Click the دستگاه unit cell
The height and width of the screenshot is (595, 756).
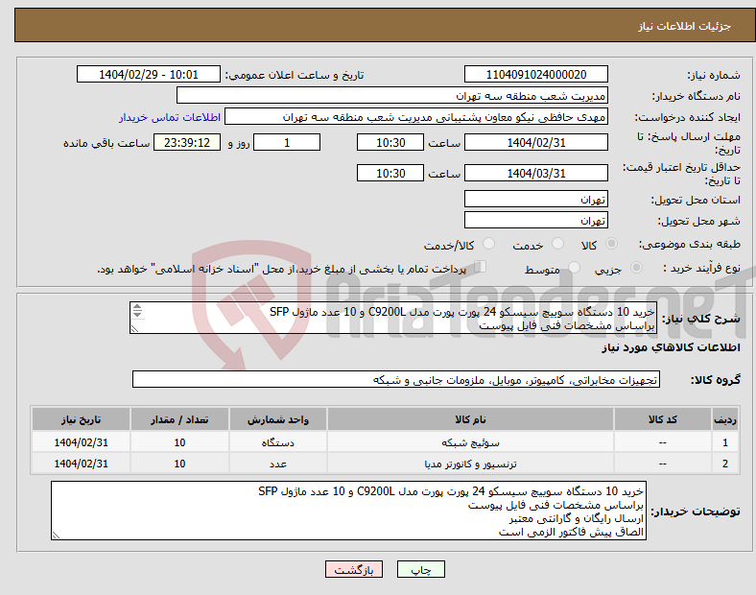coord(278,442)
